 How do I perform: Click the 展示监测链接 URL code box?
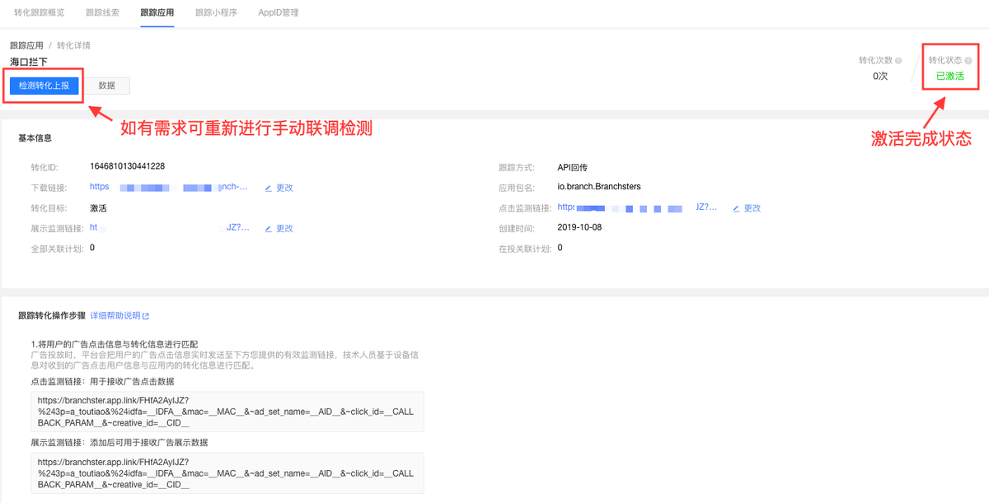pos(227,473)
